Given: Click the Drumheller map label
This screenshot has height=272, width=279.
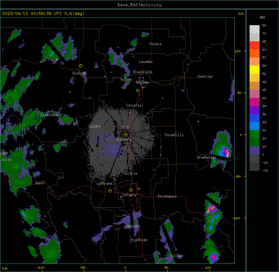Looking at the screenshot, I should pos(206,157).
